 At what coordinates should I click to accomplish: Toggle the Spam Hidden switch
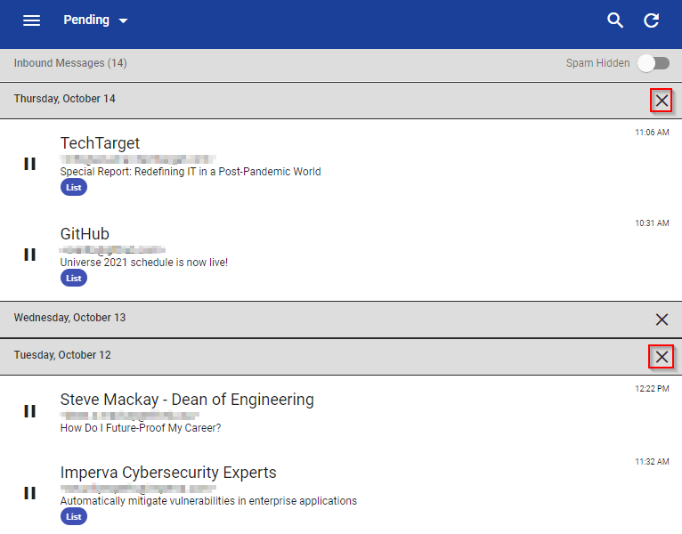pyautogui.click(x=654, y=63)
